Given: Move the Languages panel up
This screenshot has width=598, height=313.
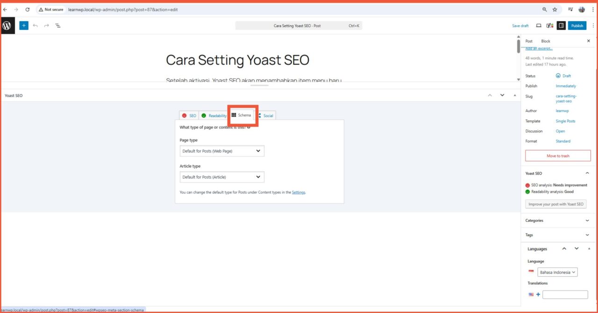Looking at the screenshot, I should [564, 249].
